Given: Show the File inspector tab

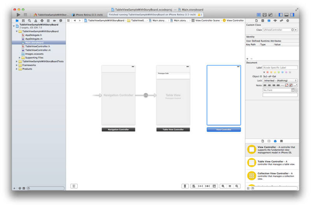Looking at the screenshot, I should pos(257,21).
